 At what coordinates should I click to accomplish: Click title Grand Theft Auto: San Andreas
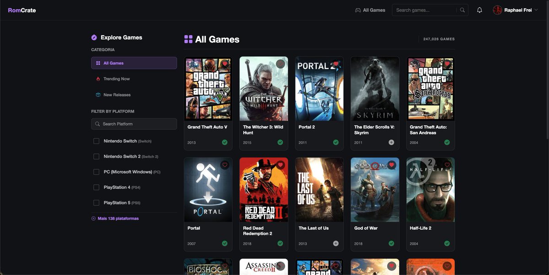pos(428,130)
